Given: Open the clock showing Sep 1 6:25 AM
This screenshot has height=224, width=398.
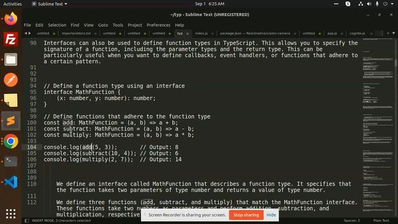Looking at the screenshot, I should pyautogui.click(x=210, y=4).
